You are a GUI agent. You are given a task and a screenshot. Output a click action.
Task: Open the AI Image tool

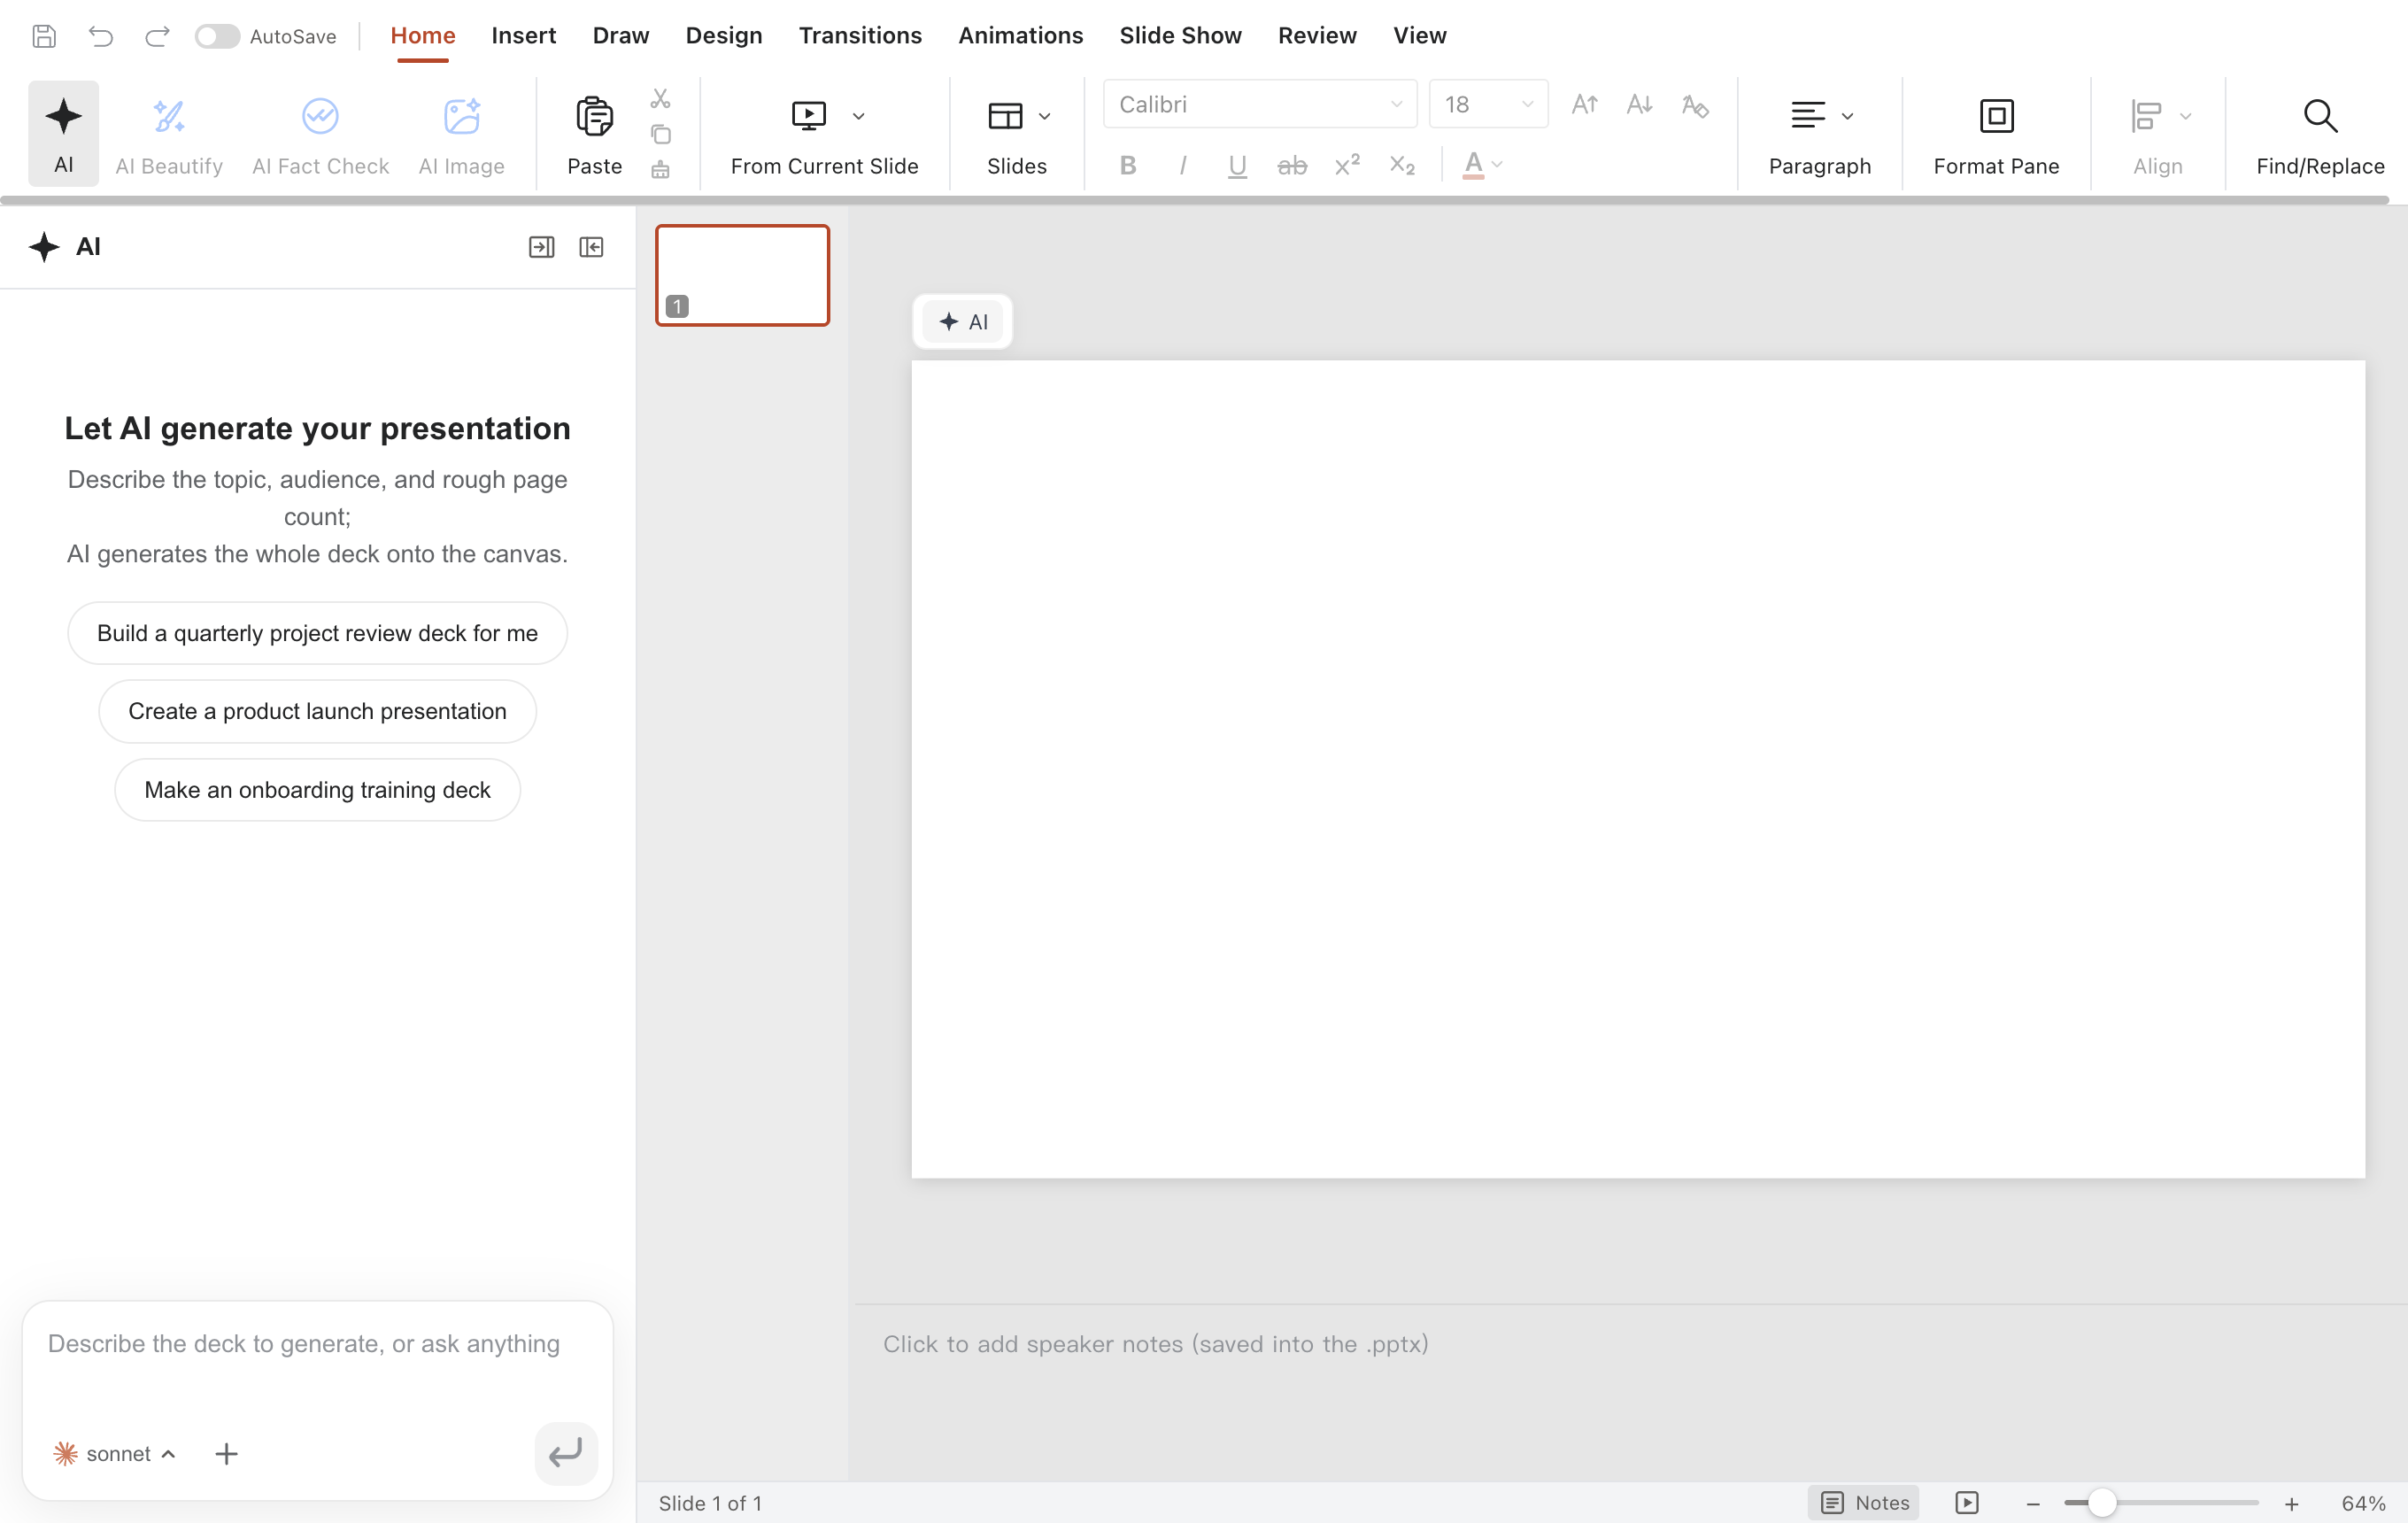tap(461, 135)
